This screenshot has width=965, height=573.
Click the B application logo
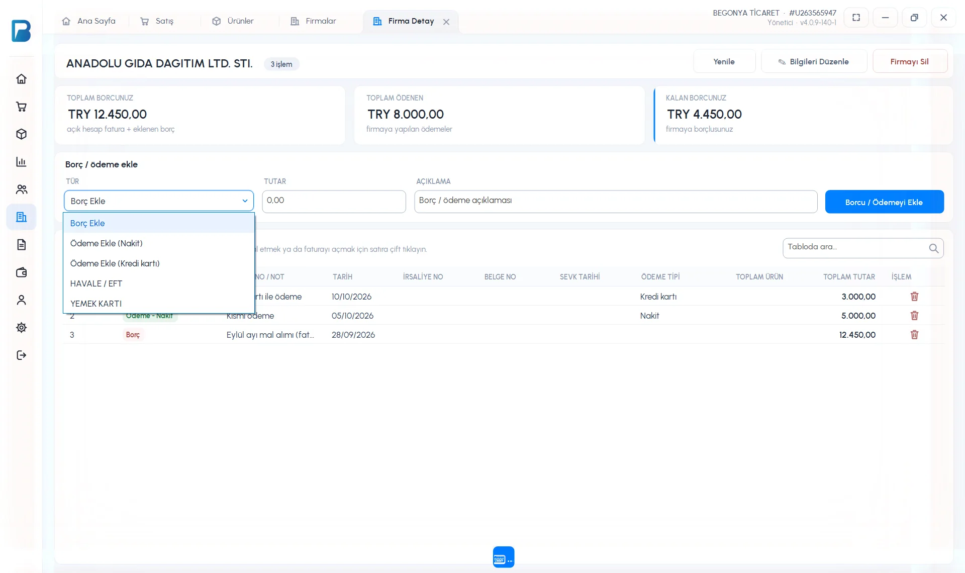point(21,31)
